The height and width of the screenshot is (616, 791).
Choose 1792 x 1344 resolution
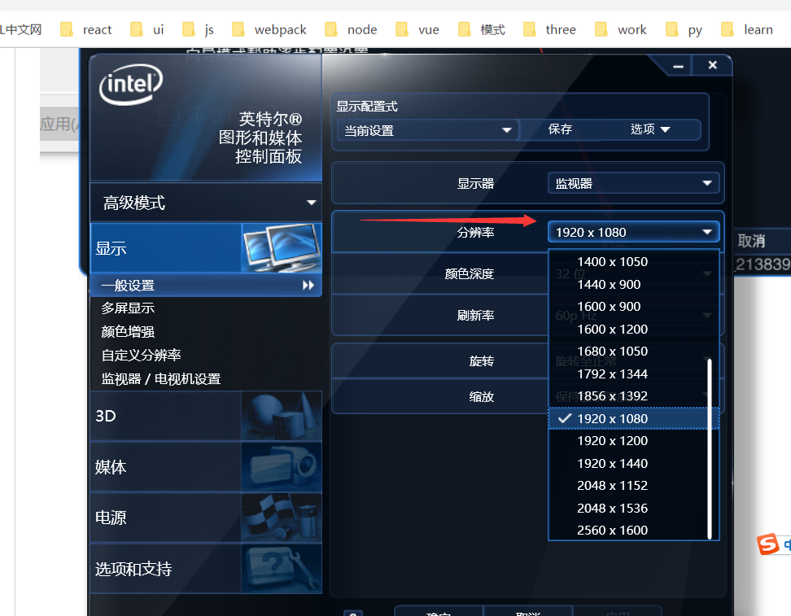tap(628, 374)
